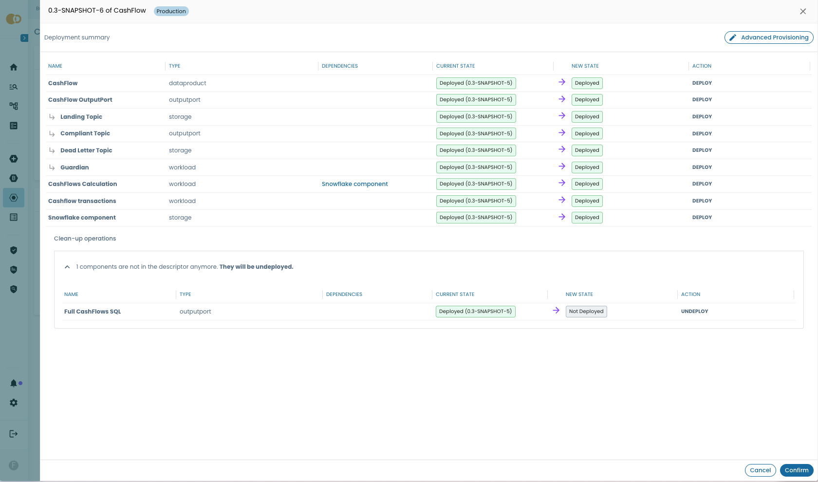Open the Snowflake component dependency link
The image size is (818, 482).
(x=354, y=184)
